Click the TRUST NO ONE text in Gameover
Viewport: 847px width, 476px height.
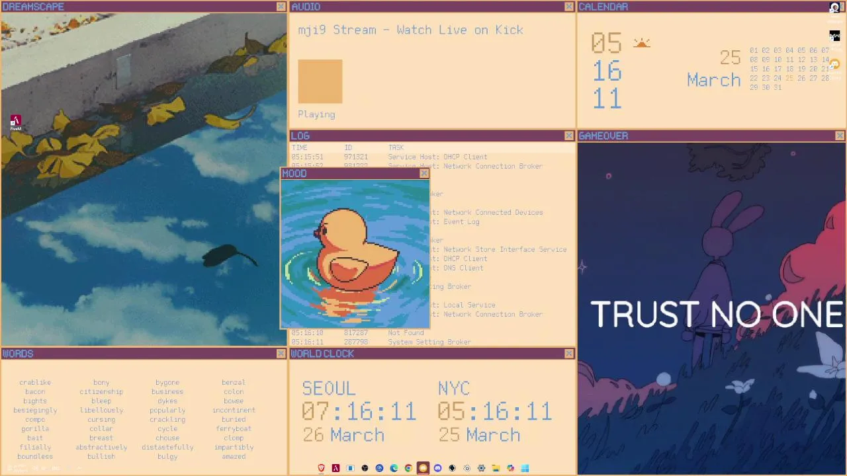coord(717,314)
